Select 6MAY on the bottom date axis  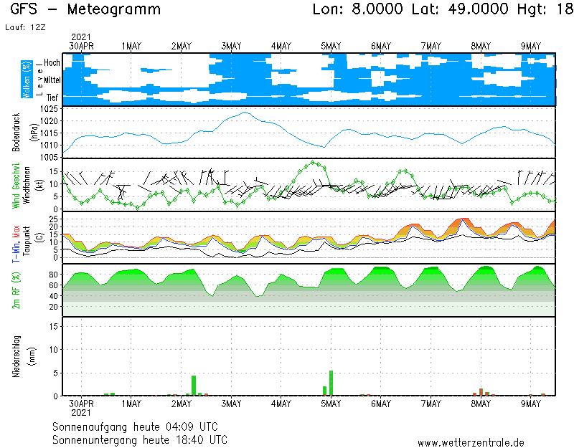(380, 404)
